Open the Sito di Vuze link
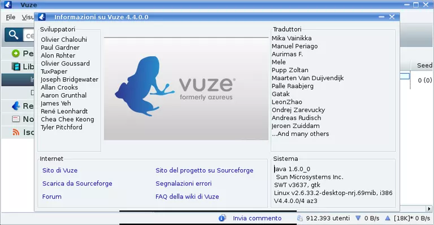This screenshot has width=434, height=225. point(60,170)
